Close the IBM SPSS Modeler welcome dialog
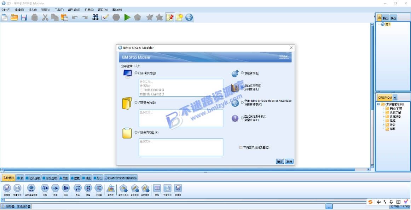 pyautogui.click(x=291, y=48)
